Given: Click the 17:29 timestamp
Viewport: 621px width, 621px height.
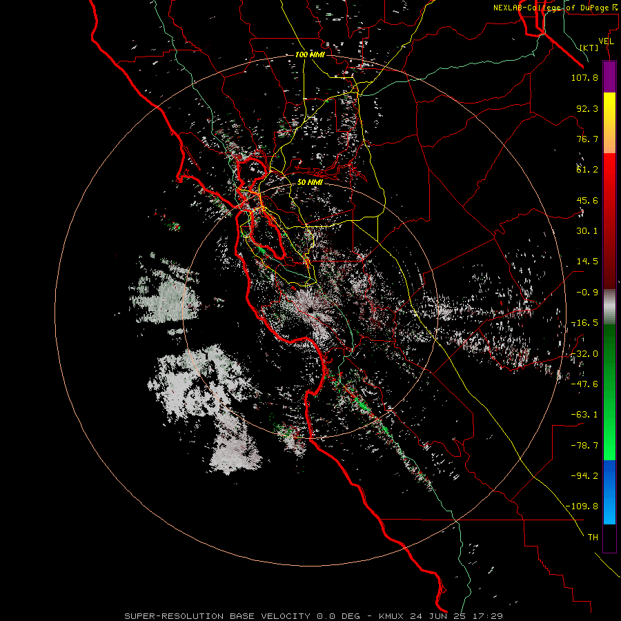Looking at the screenshot, I should coord(486,616).
